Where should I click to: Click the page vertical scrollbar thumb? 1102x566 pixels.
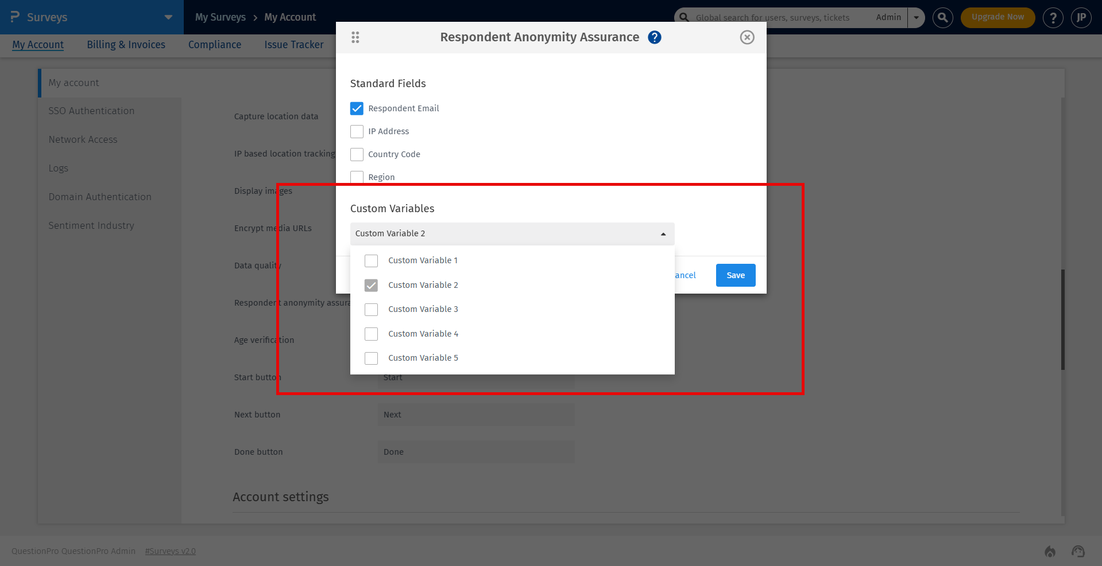coord(1063,319)
